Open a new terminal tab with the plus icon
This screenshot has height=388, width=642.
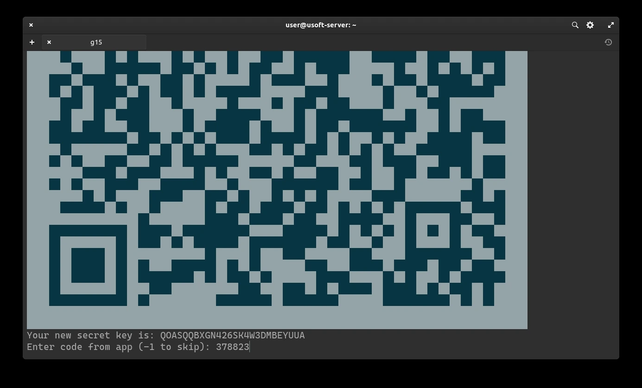pyautogui.click(x=32, y=42)
